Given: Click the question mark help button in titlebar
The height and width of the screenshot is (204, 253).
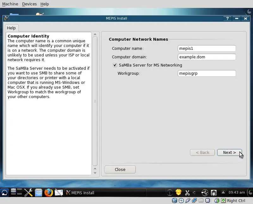Looking at the screenshot, I should pos(227,19).
